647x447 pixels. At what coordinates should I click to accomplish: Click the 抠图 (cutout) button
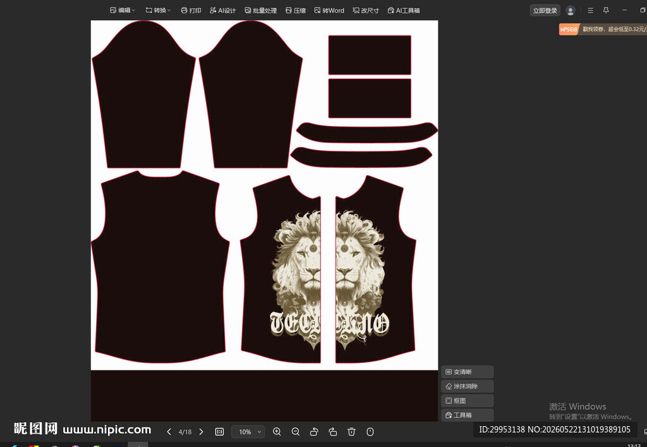(x=467, y=401)
